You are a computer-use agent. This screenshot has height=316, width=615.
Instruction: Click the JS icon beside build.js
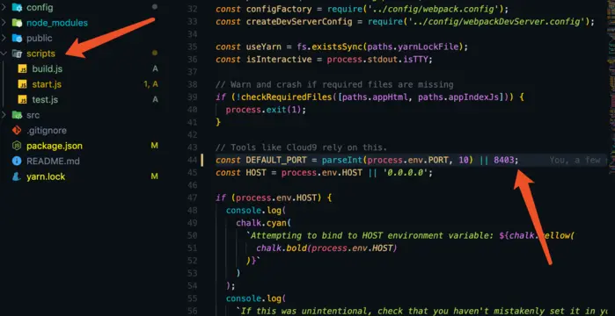[23, 68]
